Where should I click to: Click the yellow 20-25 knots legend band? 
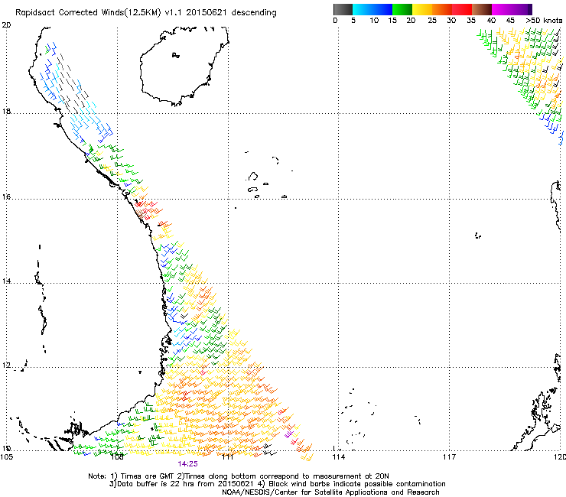click(422, 9)
